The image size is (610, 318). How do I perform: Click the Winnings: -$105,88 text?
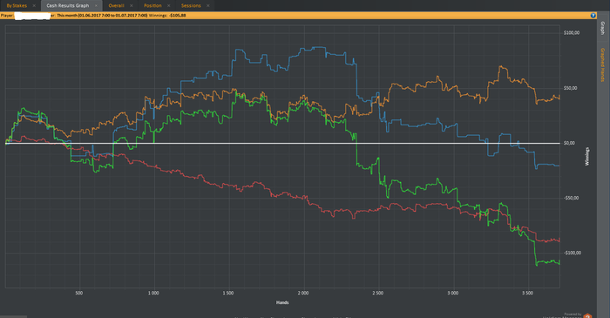167,16
